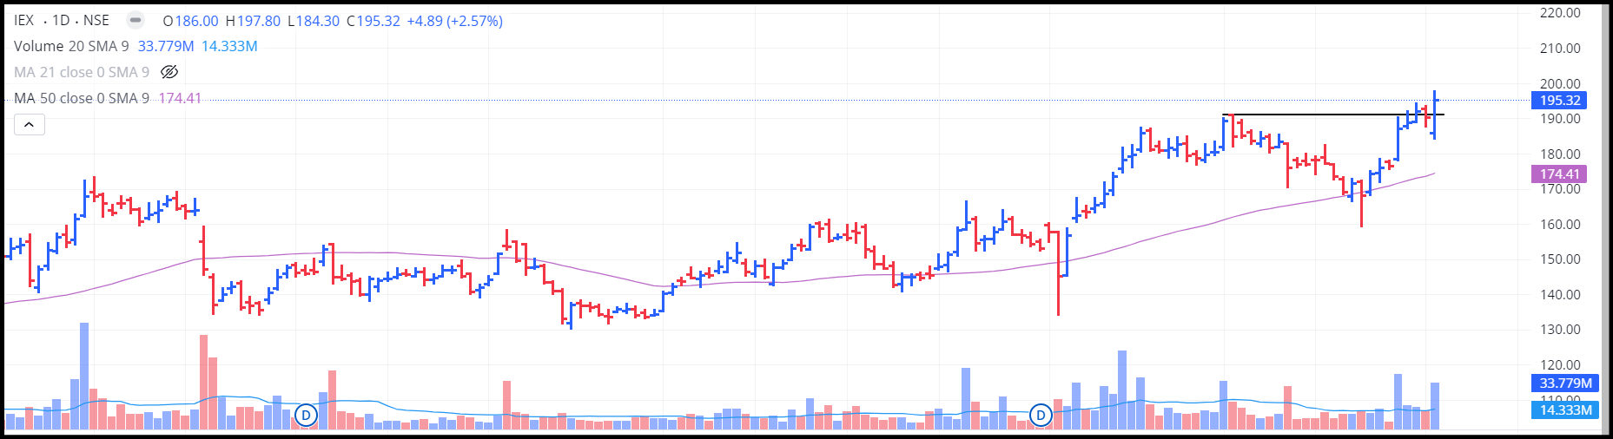Image resolution: width=1613 pixels, height=439 pixels.
Task: Click the 120.00 price scale label
Action: (x=1560, y=364)
